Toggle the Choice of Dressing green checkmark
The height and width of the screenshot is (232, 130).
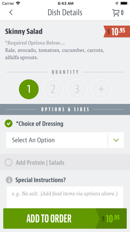(9, 124)
